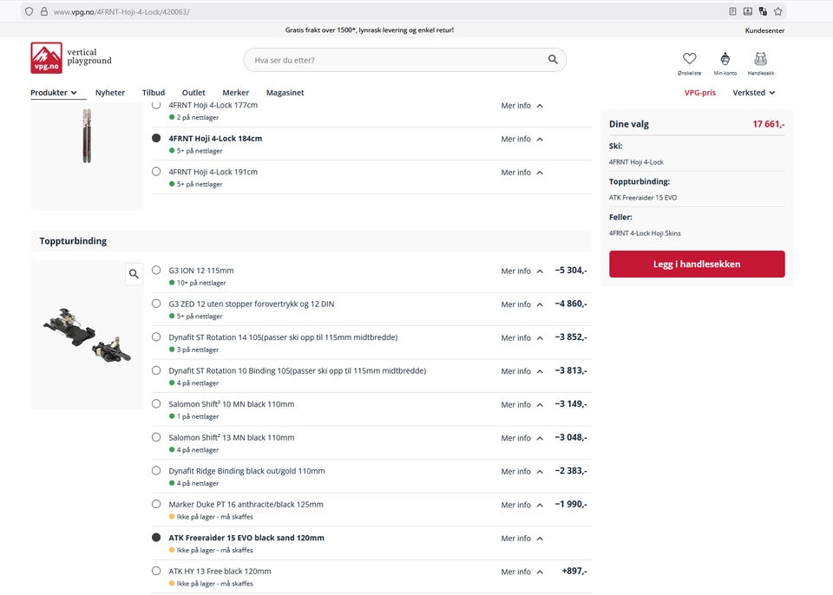This screenshot has height=595, width=833.
Task: Select G3 ION 12 115mm binding
Action: (x=156, y=271)
